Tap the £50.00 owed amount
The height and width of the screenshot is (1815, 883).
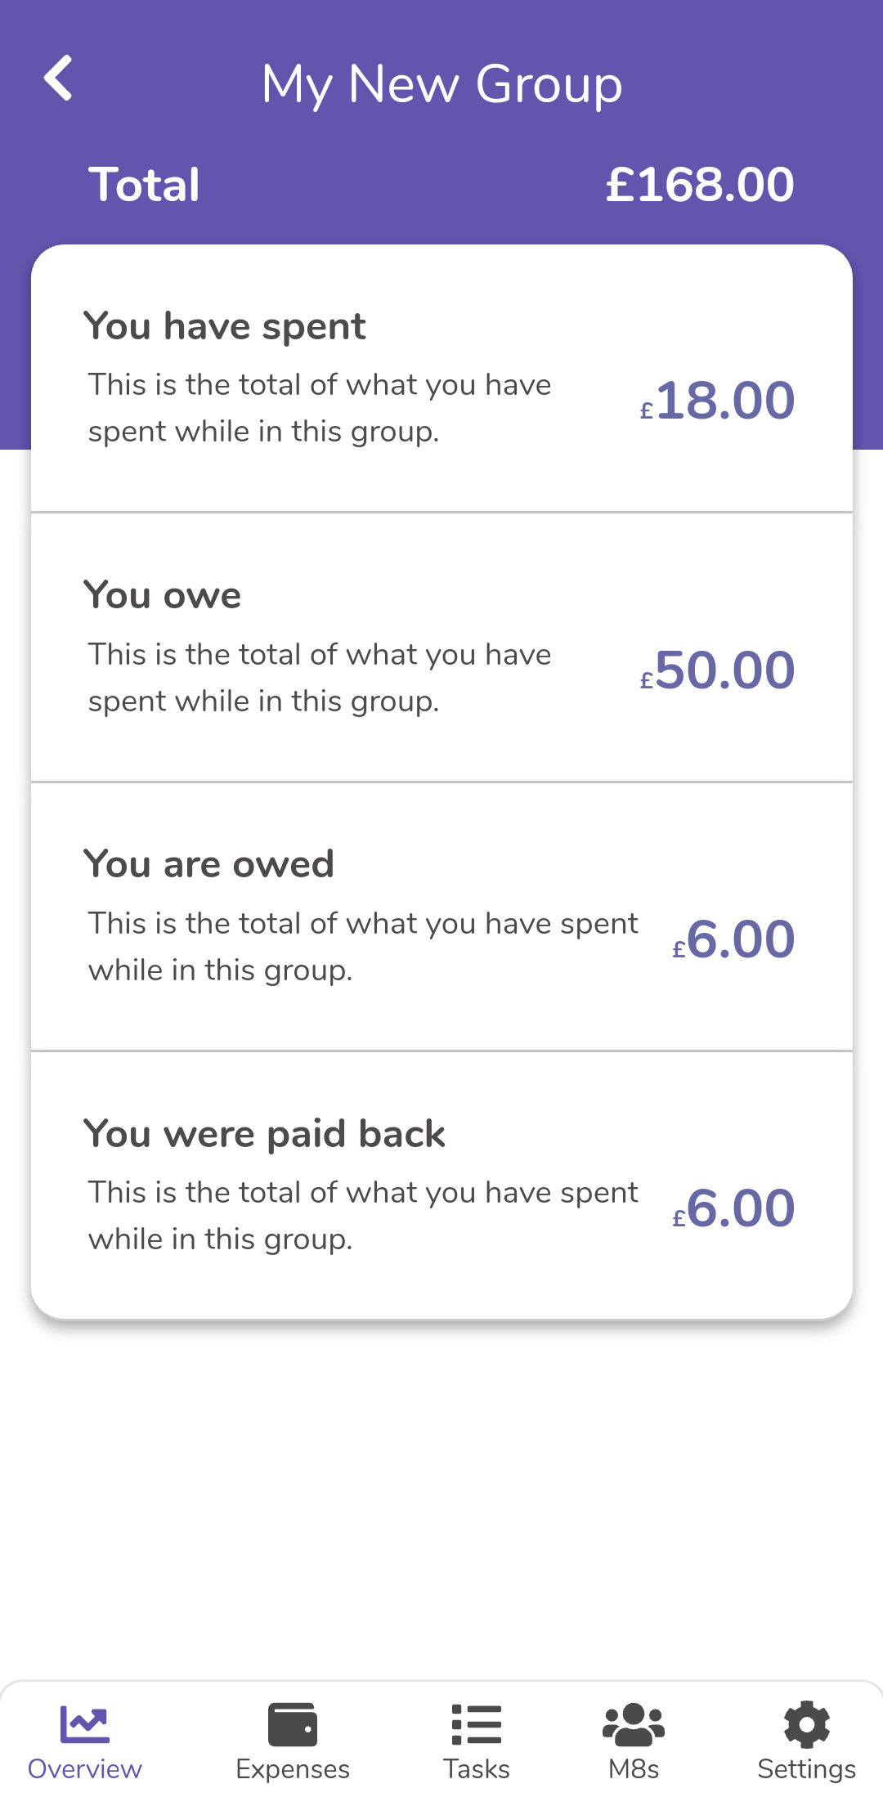point(717,670)
